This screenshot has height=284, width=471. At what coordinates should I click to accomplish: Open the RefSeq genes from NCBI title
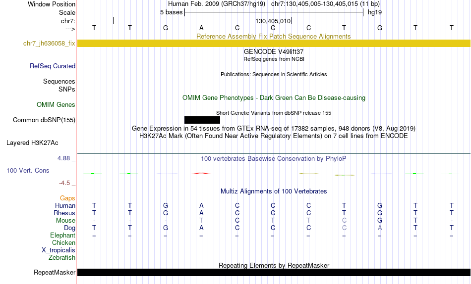(274, 59)
